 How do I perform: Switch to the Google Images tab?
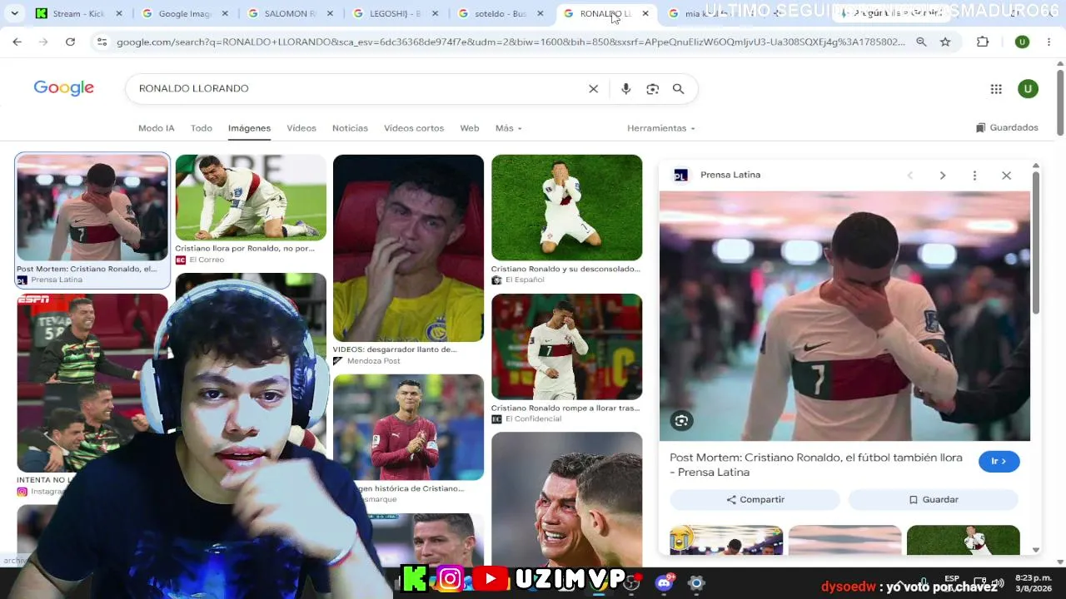coord(183,13)
